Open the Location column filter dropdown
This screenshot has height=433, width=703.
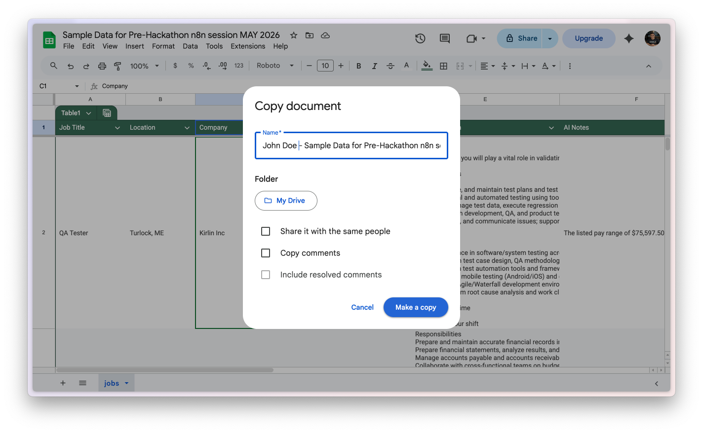click(187, 128)
